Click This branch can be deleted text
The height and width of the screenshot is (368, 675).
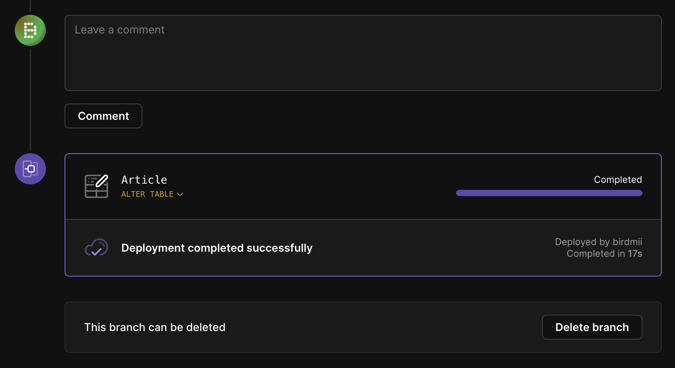(155, 327)
